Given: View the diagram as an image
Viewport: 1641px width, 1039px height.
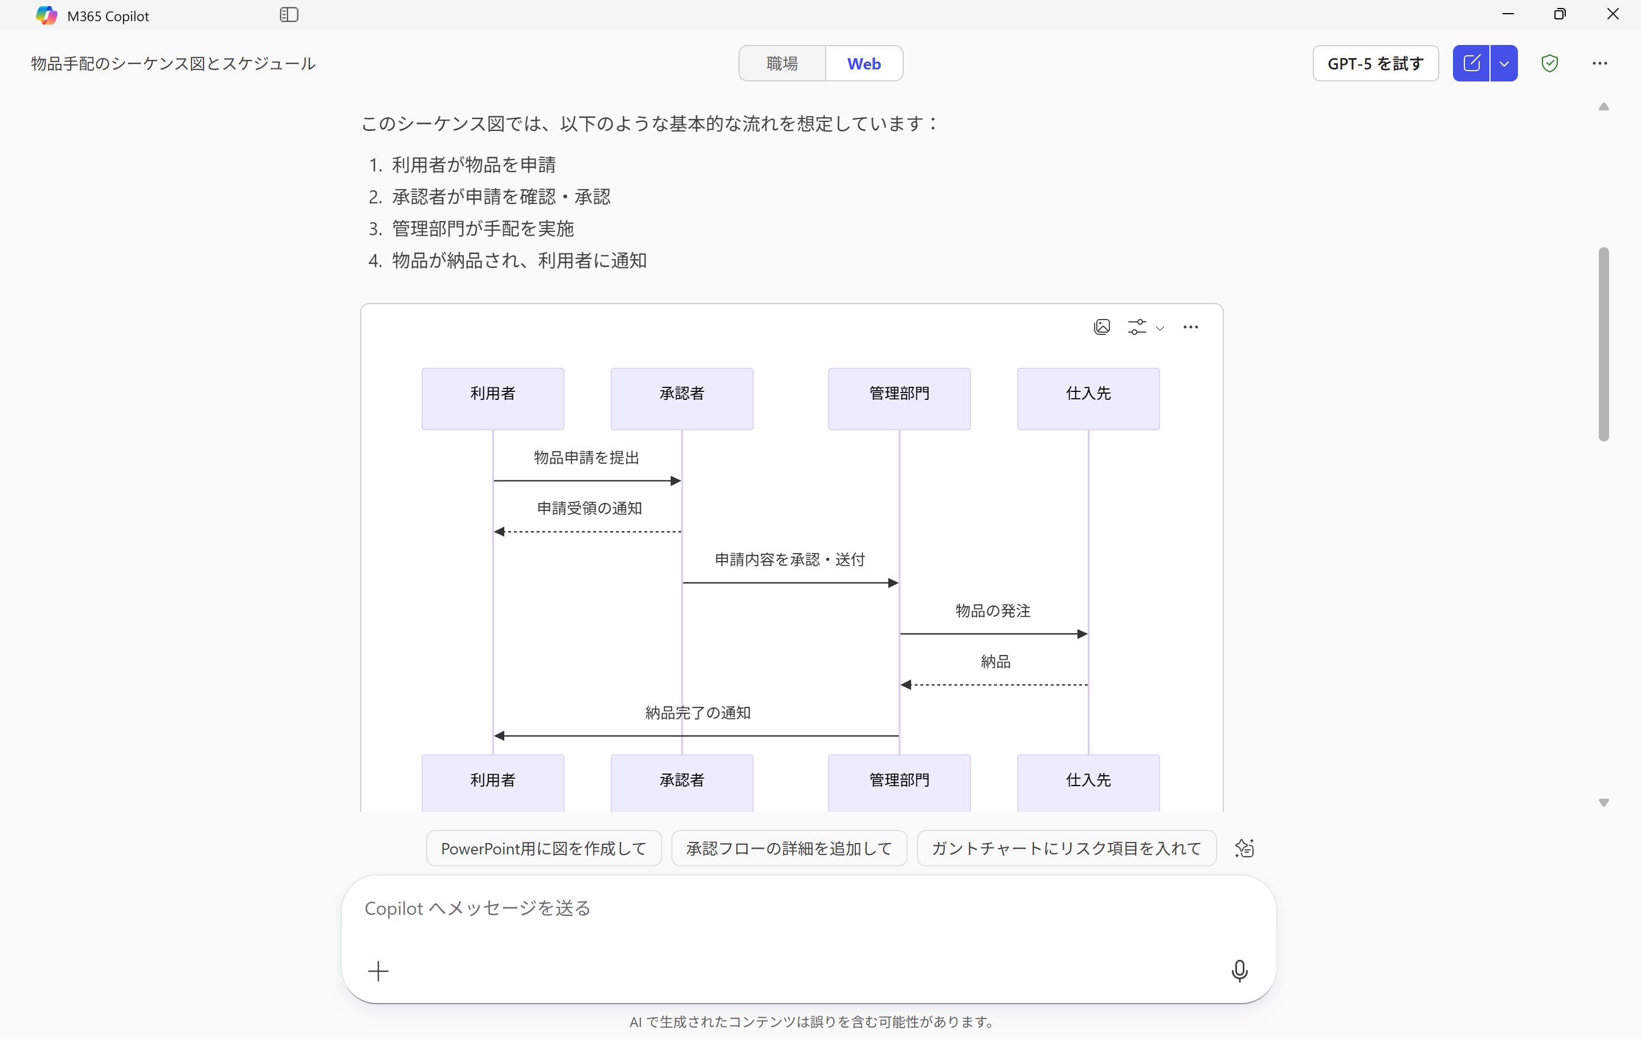Looking at the screenshot, I should (x=1102, y=326).
